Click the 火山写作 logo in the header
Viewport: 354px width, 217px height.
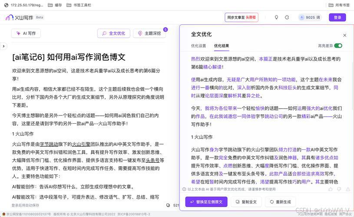pyautogui.click(x=20, y=17)
